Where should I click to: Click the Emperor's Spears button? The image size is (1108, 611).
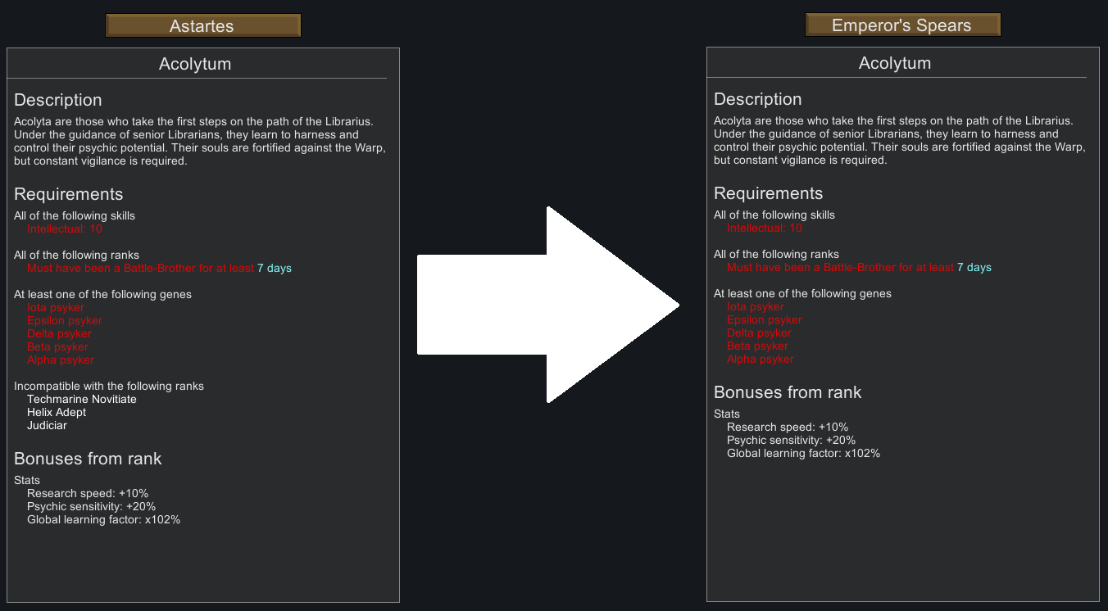[902, 25]
